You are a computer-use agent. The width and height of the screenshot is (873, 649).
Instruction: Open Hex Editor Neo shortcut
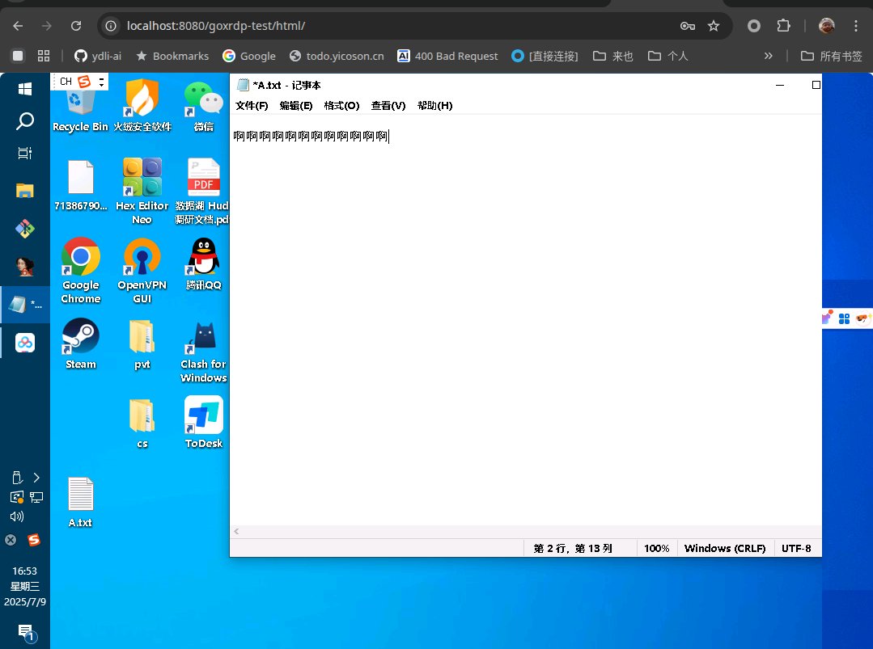[142, 191]
